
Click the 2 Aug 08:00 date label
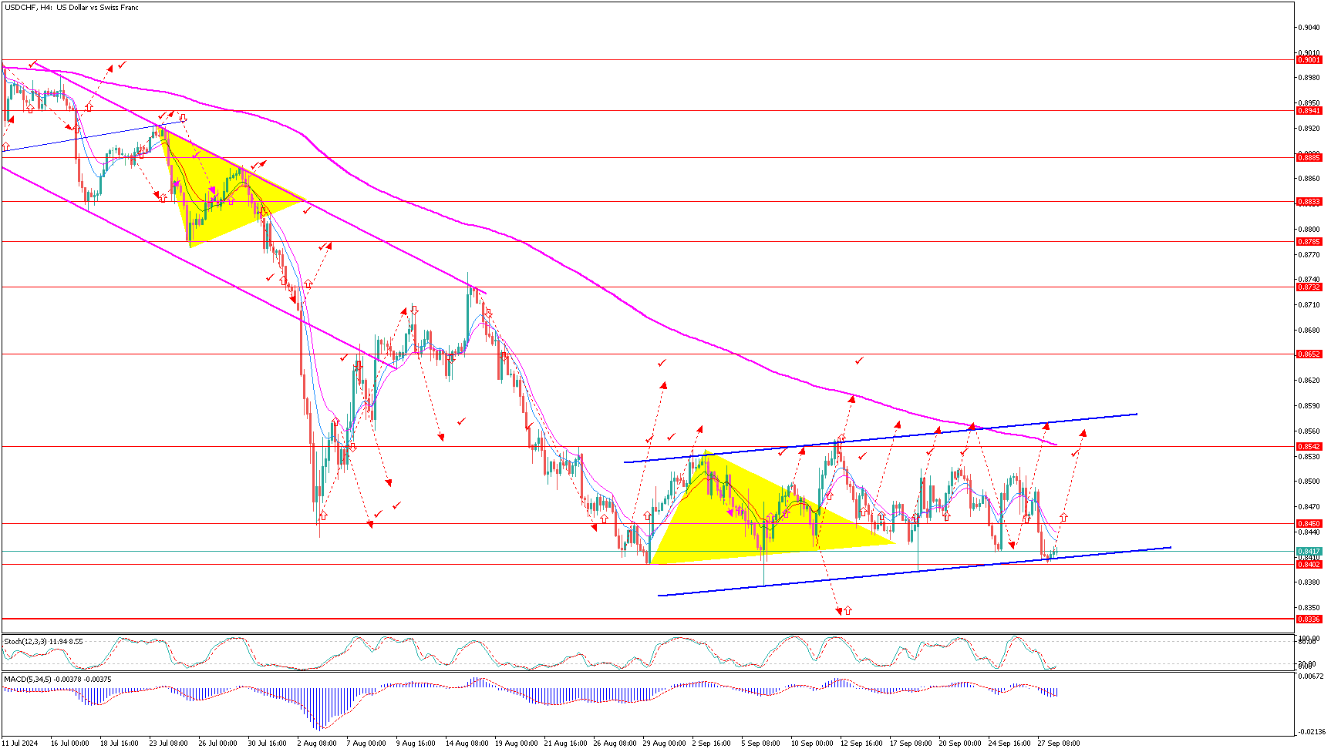[x=316, y=744]
